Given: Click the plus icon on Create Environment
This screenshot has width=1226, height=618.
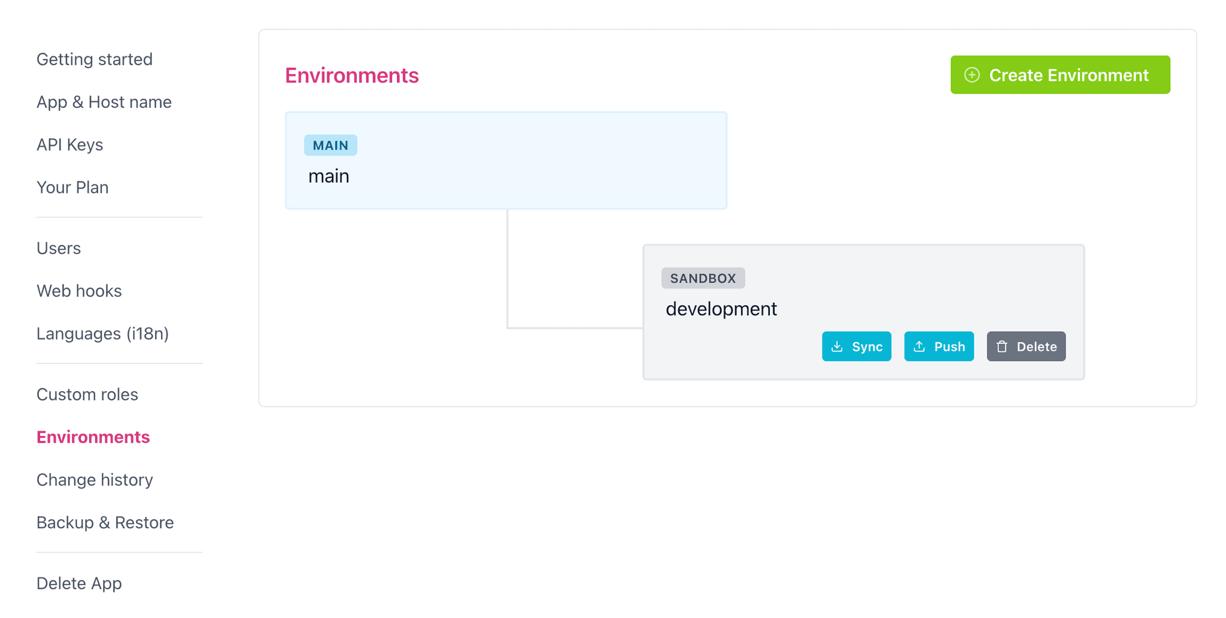Looking at the screenshot, I should 972,75.
